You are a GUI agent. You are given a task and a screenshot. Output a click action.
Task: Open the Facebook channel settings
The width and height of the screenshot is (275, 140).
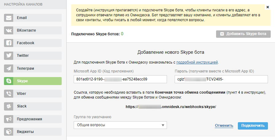point(33,43)
